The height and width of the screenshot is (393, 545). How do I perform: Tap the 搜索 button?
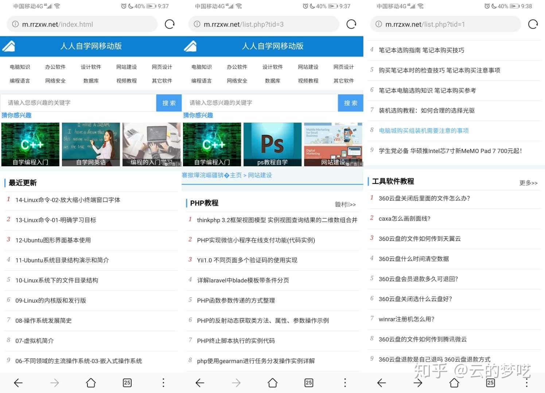pyautogui.click(x=168, y=103)
